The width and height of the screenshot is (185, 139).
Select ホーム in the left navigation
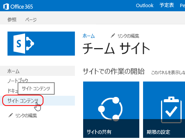click(x=37, y=71)
